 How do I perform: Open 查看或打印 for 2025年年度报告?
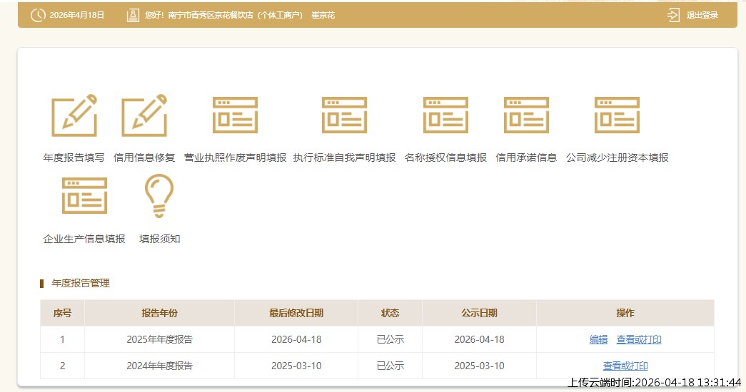[639, 340]
